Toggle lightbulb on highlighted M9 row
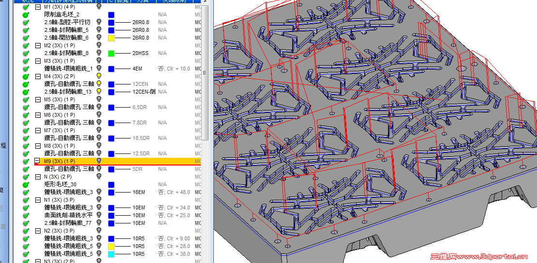Screen dimensions: 537x263 [x=99, y=161]
